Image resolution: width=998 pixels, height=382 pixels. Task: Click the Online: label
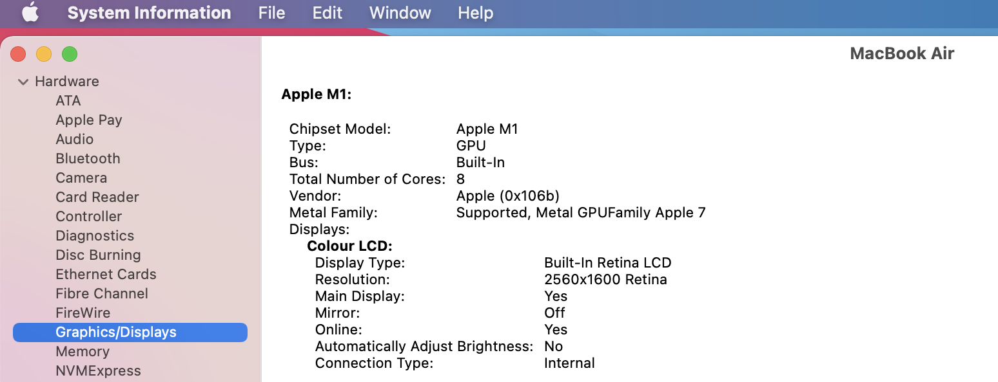pos(338,329)
